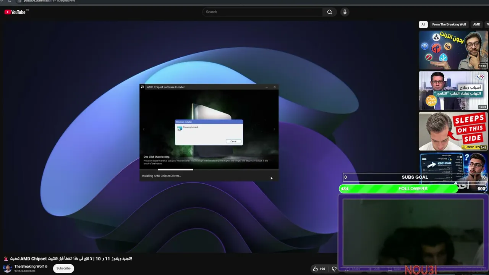This screenshot has height=275, width=489.
Task: Like the video with 196 likes
Action: coord(319,269)
